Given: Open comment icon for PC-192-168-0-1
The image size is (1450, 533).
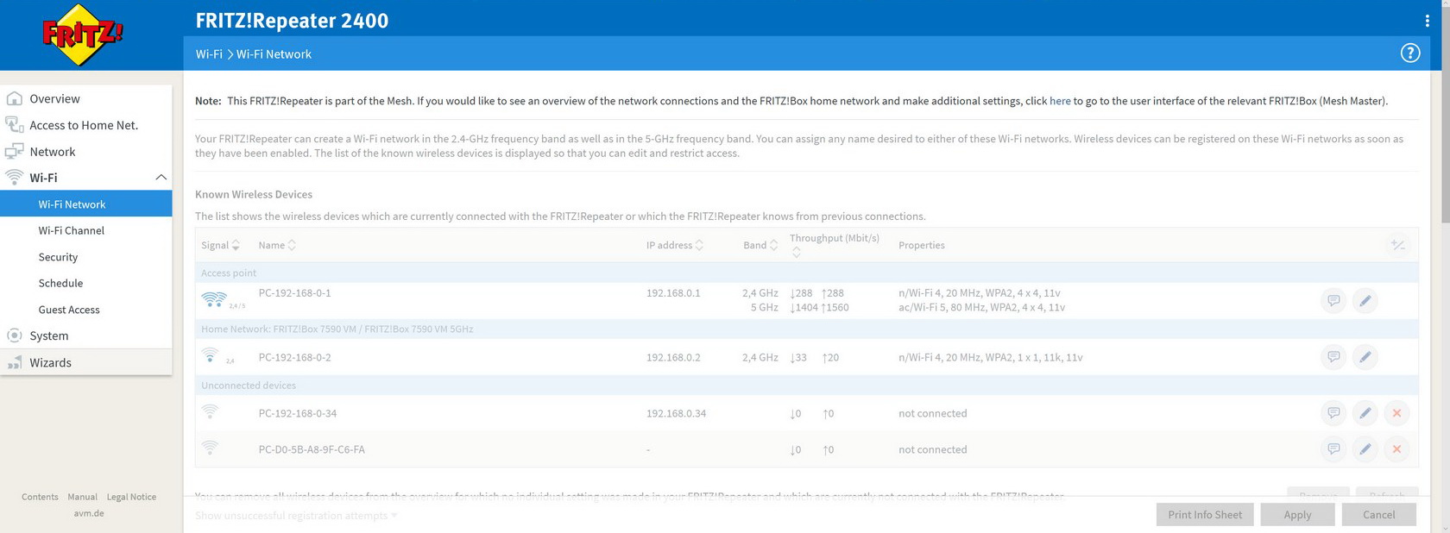Looking at the screenshot, I should point(1333,301).
